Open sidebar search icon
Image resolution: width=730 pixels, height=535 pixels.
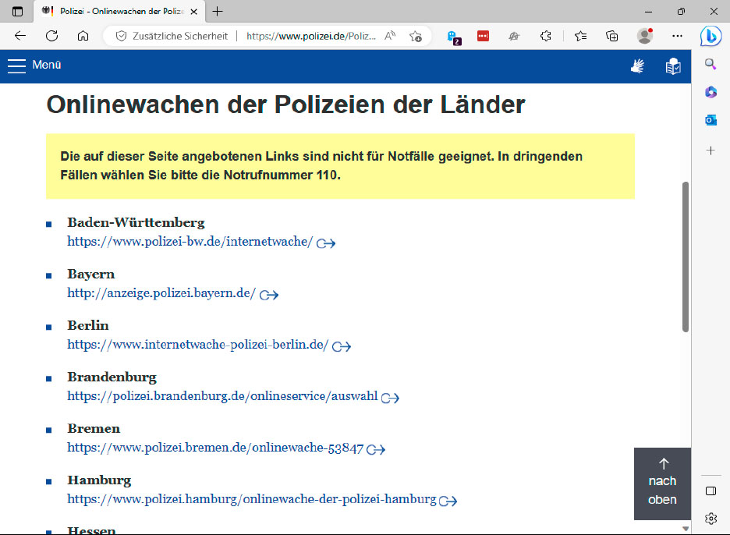[711, 64]
